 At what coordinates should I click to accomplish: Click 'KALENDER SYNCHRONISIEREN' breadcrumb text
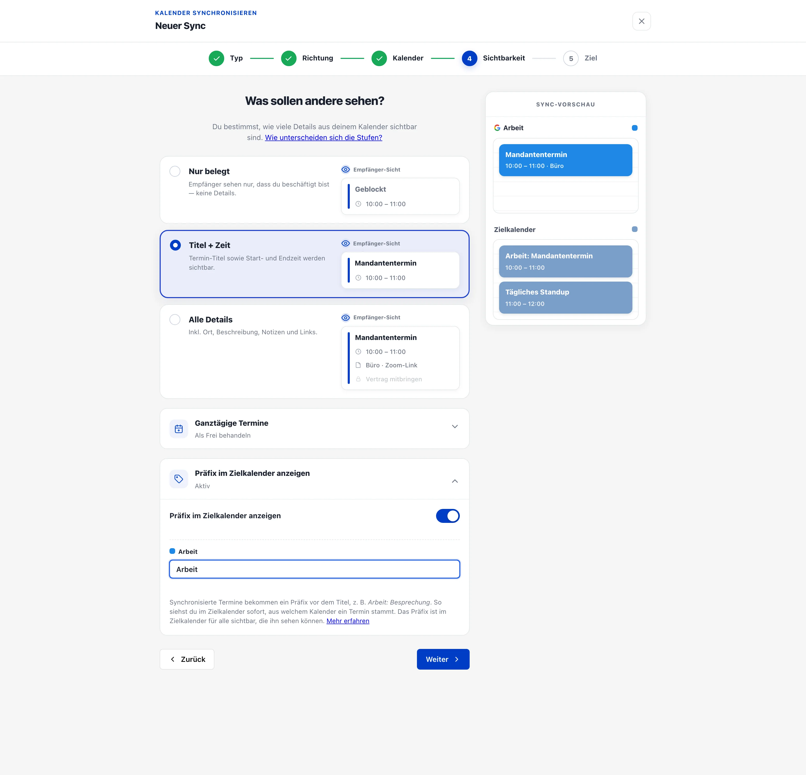206,13
